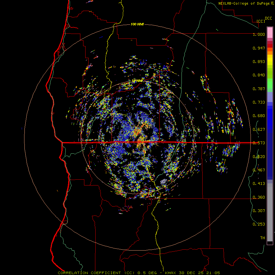
Task: Click the 100 NMI range ring label
Action: [x=137, y=24]
